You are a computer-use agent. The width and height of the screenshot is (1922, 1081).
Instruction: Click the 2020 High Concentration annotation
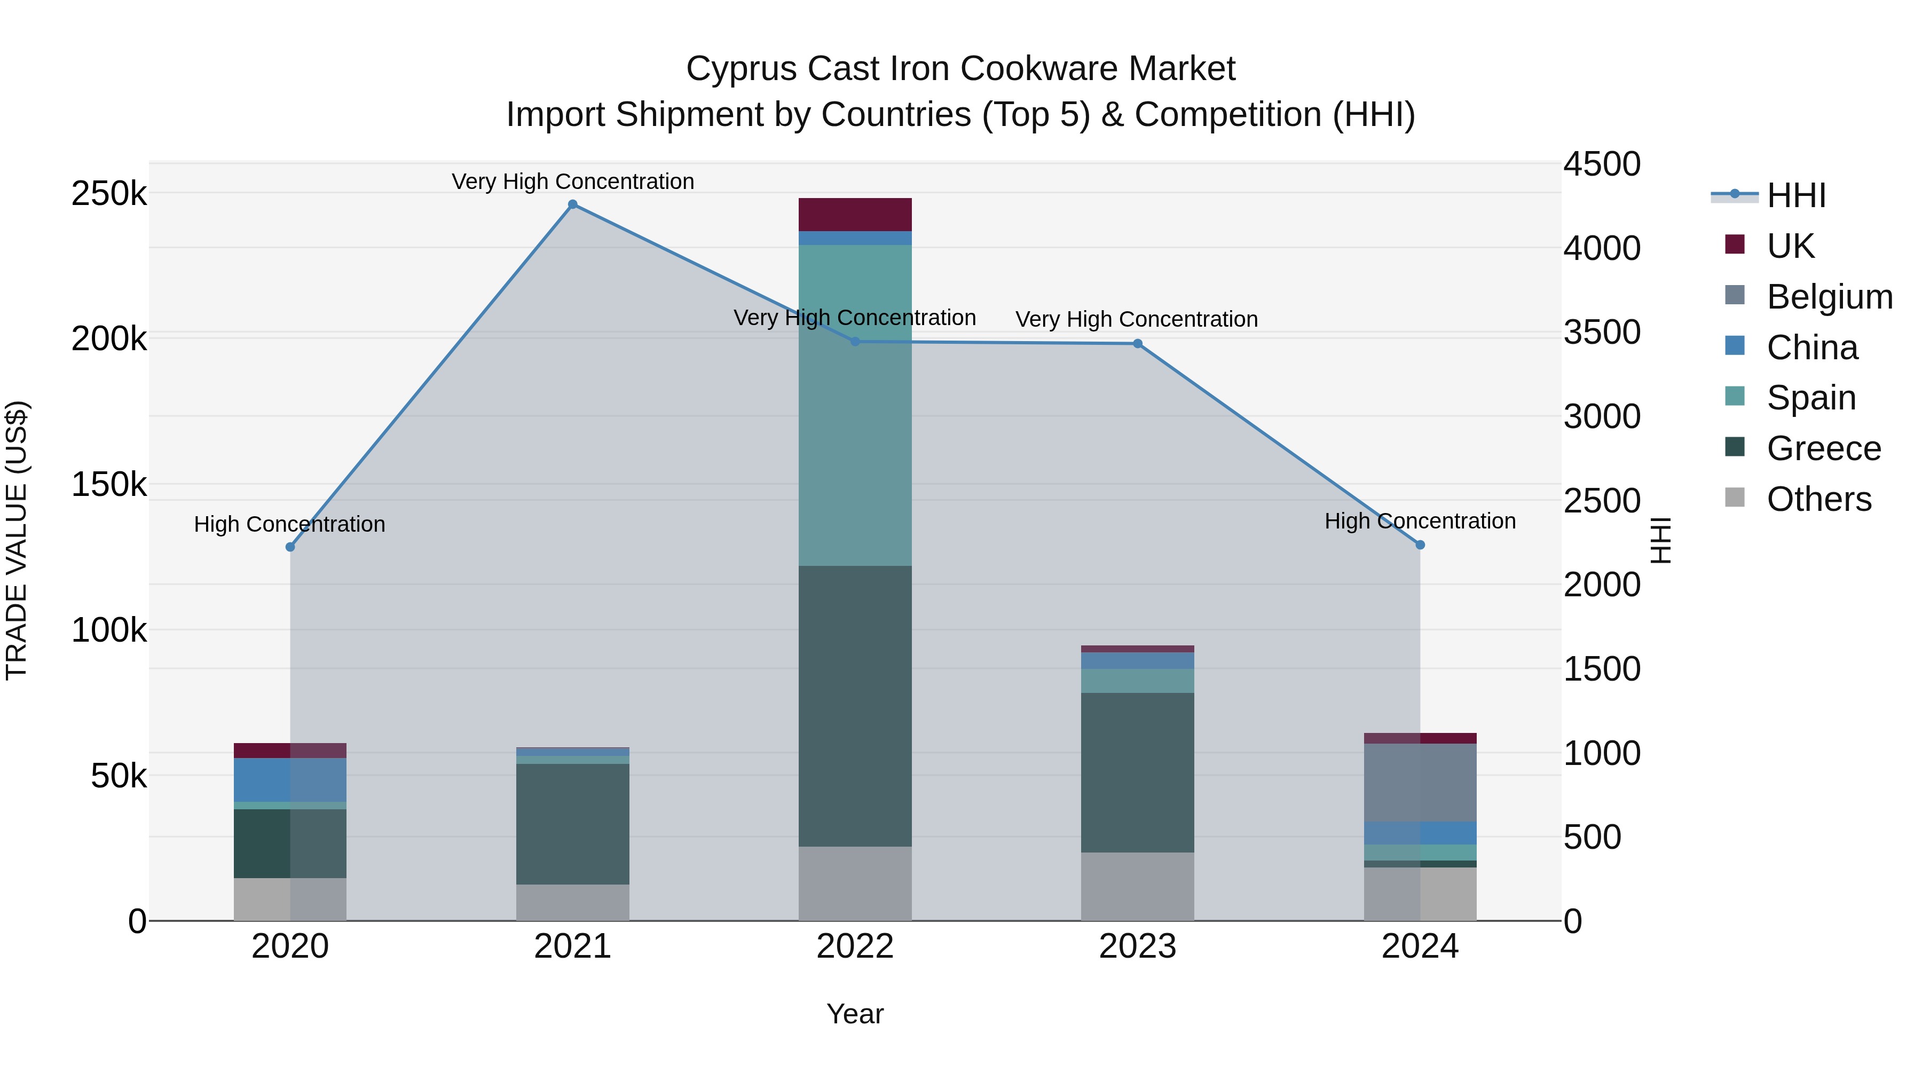(289, 524)
